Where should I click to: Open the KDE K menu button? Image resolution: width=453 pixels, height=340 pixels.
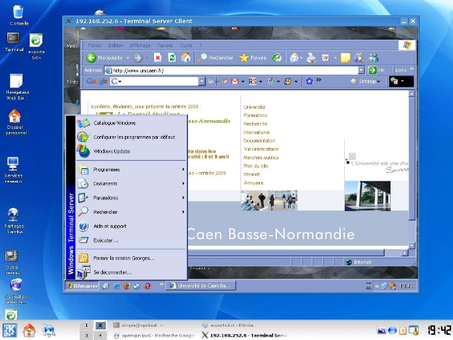point(10,330)
